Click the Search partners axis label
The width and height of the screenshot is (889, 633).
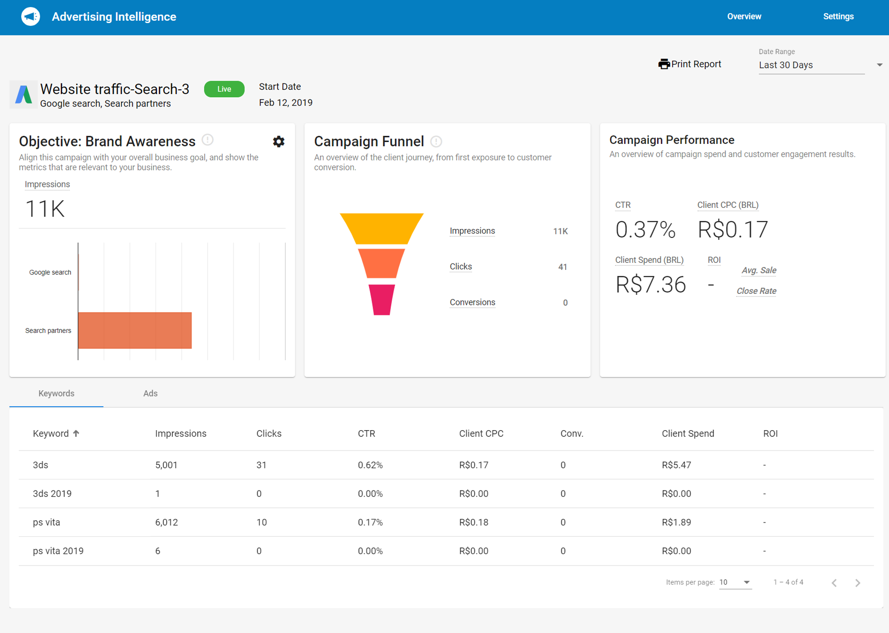[x=48, y=331]
